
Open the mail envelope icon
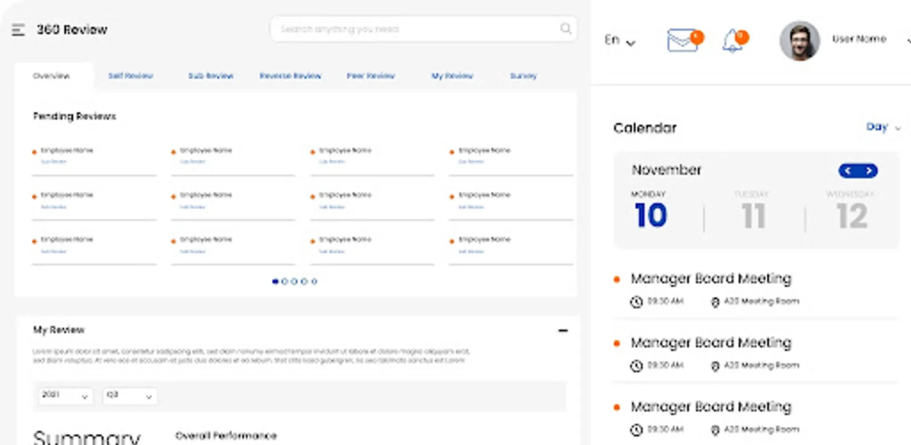pyautogui.click(x=682, y=40)
